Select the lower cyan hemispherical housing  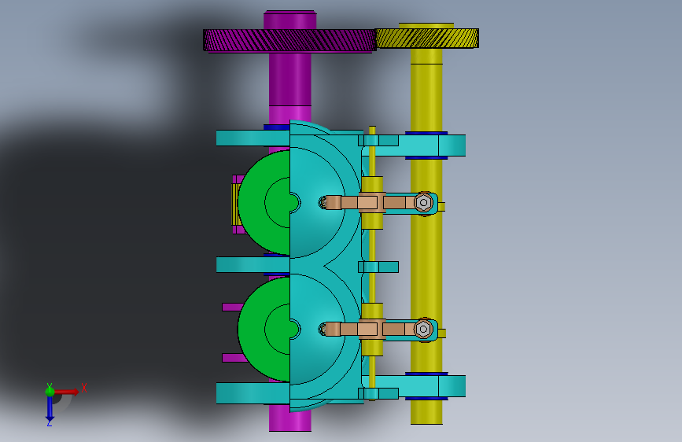point(318,330)
